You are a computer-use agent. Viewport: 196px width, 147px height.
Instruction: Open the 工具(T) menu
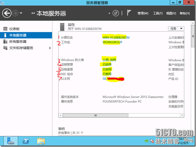(x=158, y=13)
